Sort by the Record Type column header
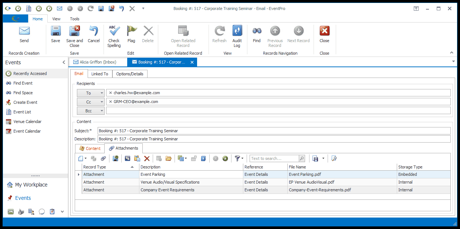 point(110,167)
